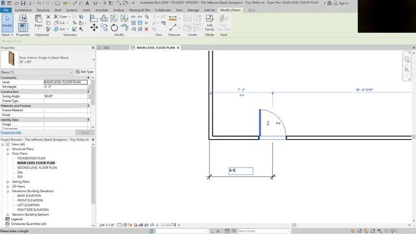The image size is (416, 234).
Task: Toggle Select Elements by Face in status bar
Action: click(x=372, y=231)
